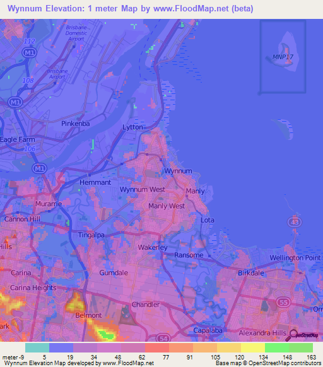Click the Wynnum place label
Image resolution: width=323 pixels, height=367 pixels.
[178, 171]
